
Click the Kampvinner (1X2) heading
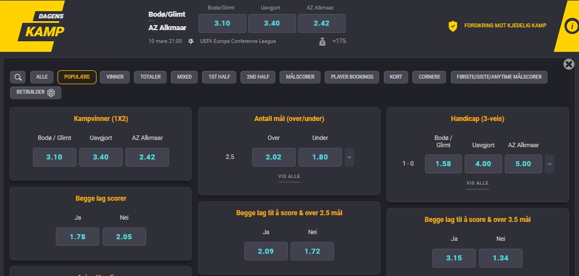point(101,119)
